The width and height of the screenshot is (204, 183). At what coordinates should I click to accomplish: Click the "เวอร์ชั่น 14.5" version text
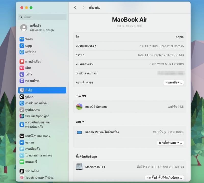[176, 107]
